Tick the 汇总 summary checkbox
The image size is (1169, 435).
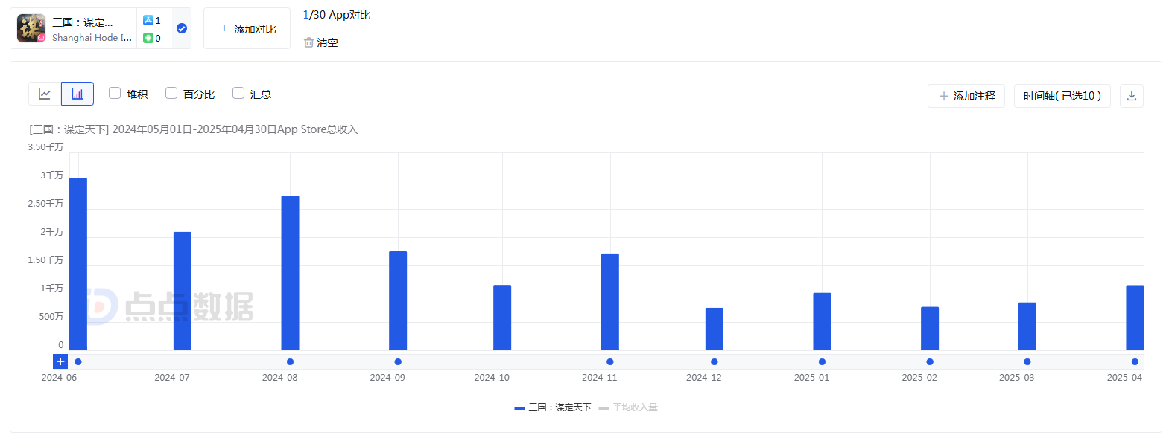click(238, 94)
